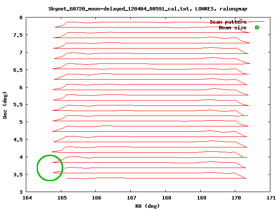Click Dec tick label 5.5
The height and width of the screenshot is (210, 280).
coord(18,105)
